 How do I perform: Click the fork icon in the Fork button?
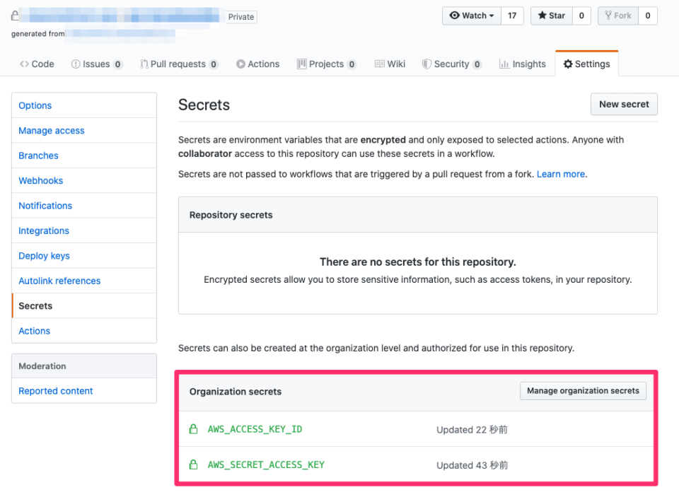608,16
